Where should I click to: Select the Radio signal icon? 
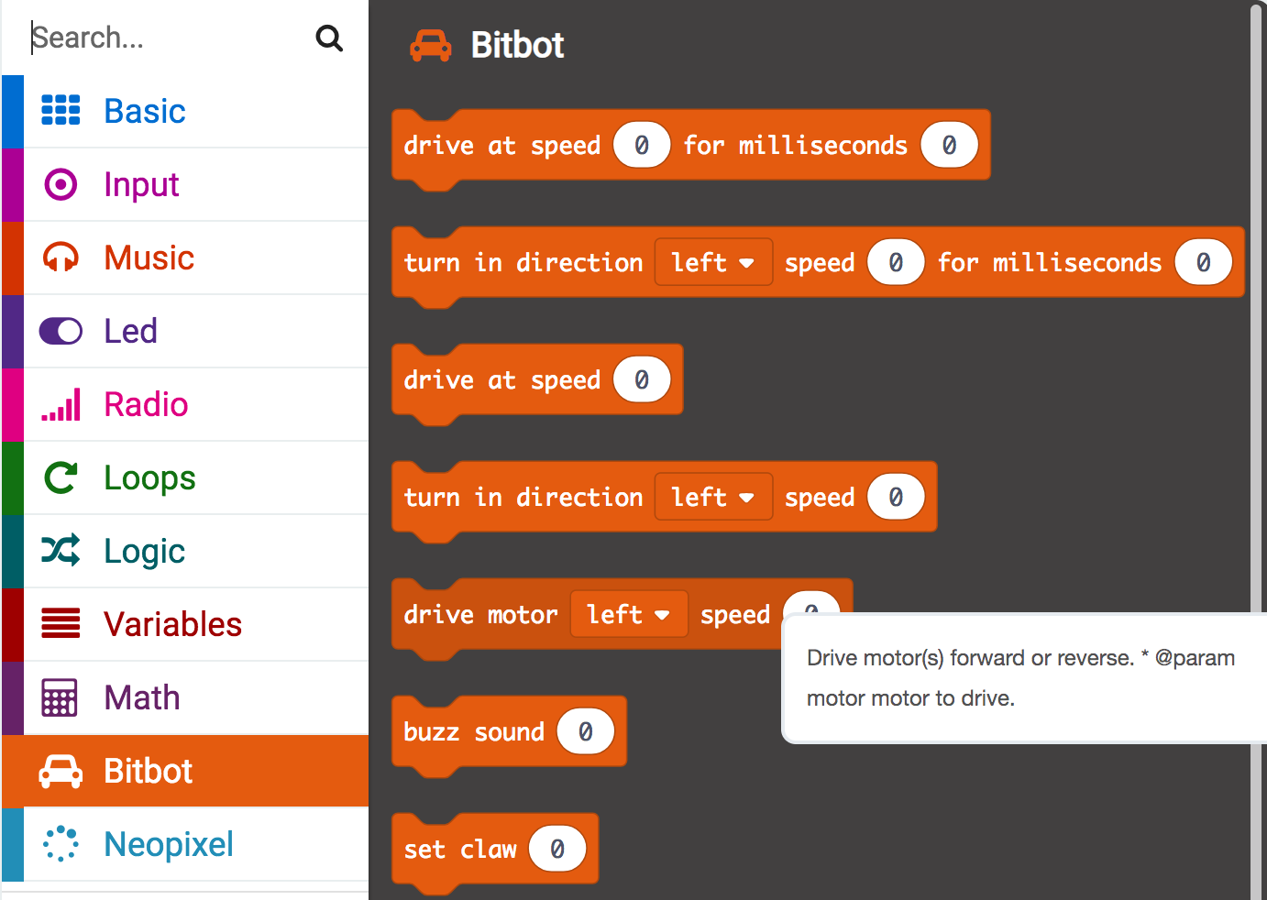click(x=60, y=404)
